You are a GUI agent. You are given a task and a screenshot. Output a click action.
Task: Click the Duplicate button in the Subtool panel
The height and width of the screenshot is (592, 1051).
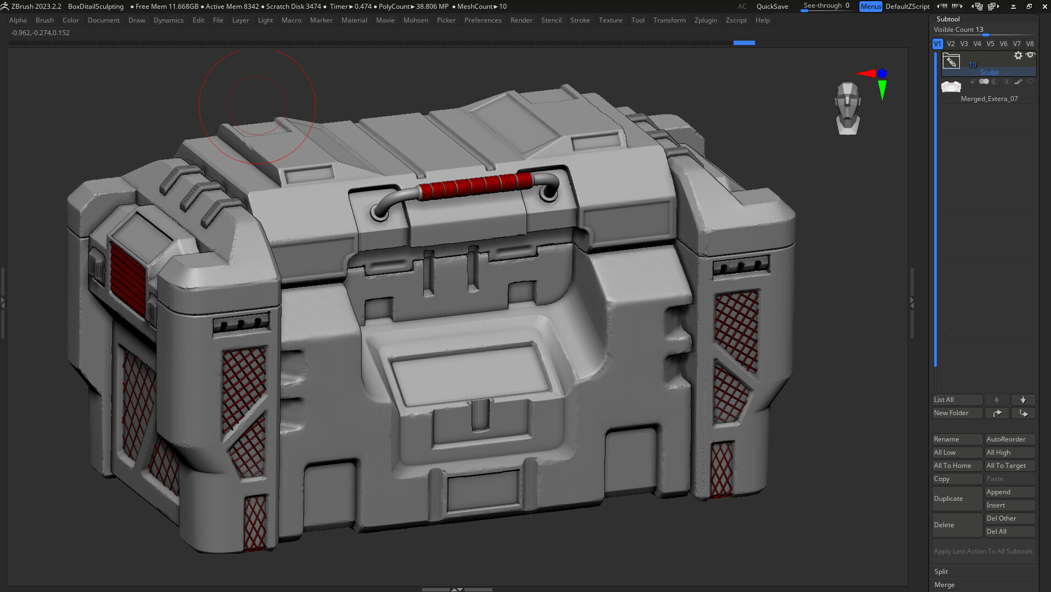pos(957,498)
